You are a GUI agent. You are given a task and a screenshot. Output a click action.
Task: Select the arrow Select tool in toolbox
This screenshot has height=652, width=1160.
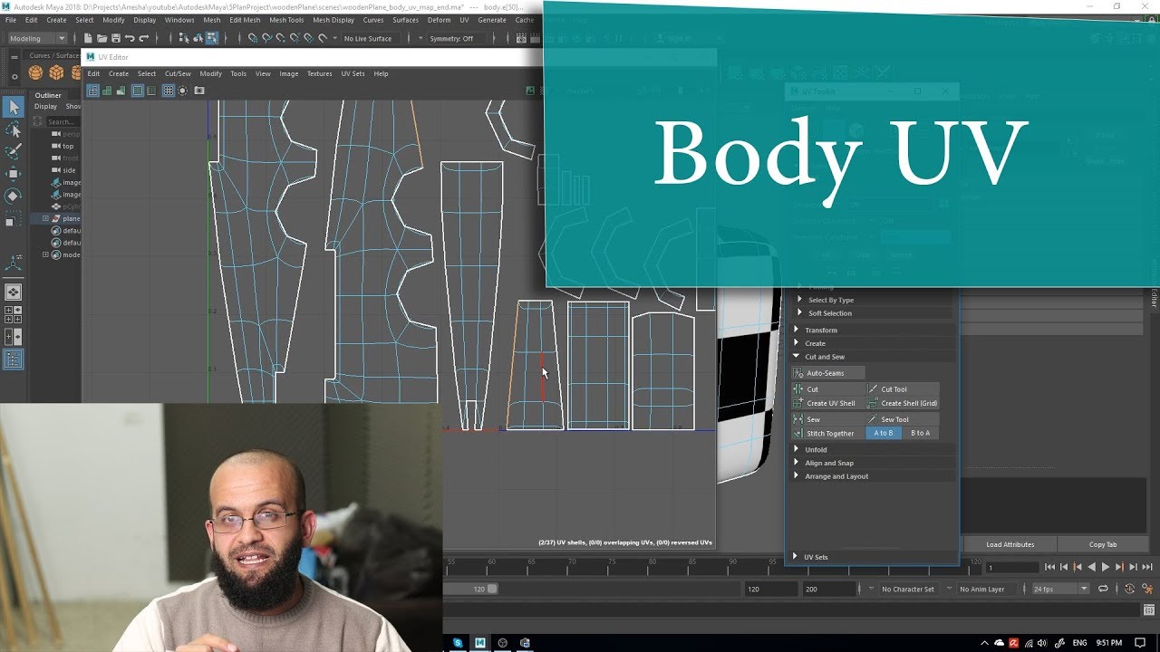point(13,107)
